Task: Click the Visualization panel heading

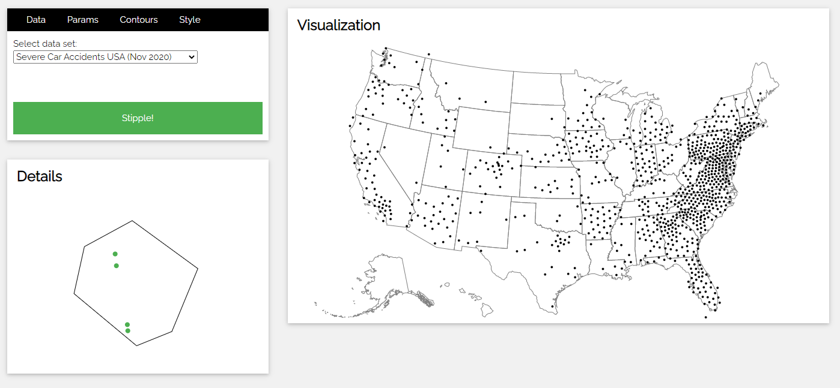Action: click(339, 25)
